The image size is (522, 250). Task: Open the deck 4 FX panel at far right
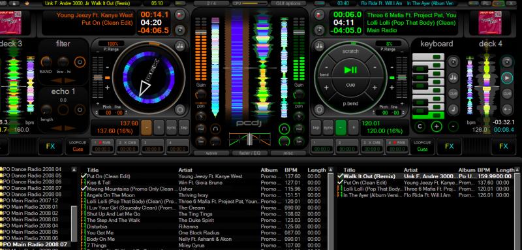504,146
